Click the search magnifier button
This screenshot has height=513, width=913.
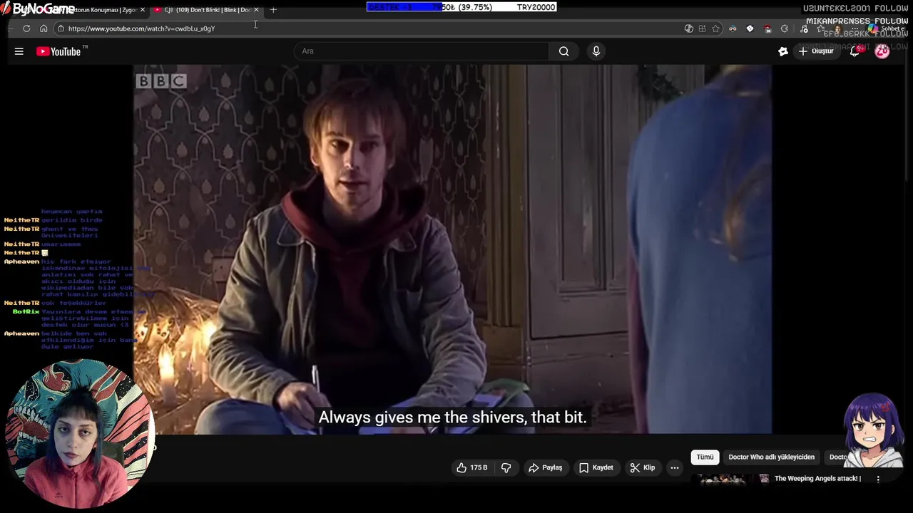pyautogui.click(x=563, y=51)
